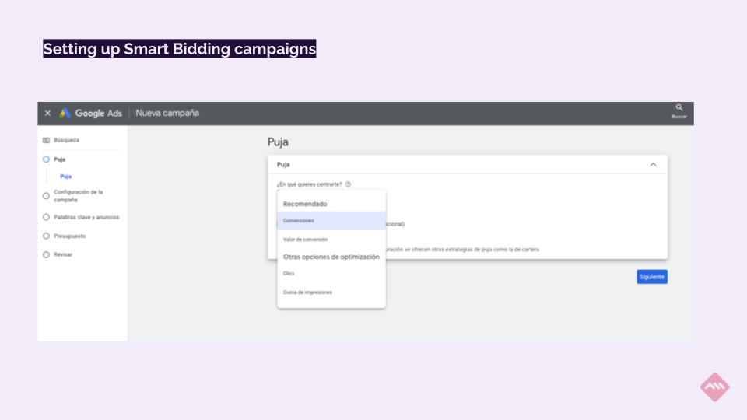Collapse the Puja card with chevron
747x420 pixels.
coord(653,165)
